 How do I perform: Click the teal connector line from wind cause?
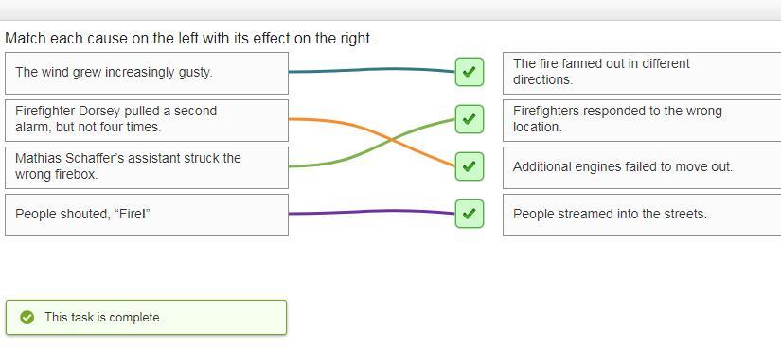[x=372, y=70]
